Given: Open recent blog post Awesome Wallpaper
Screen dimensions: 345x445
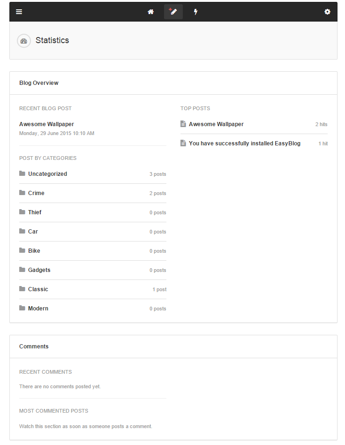Looking at the screenshot, I should 46,124.
